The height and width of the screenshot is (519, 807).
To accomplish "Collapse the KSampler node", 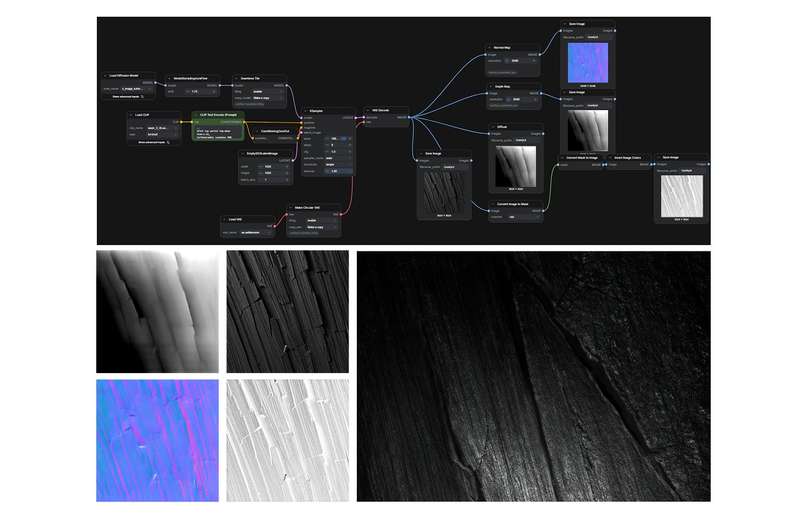I will (306, 111).
